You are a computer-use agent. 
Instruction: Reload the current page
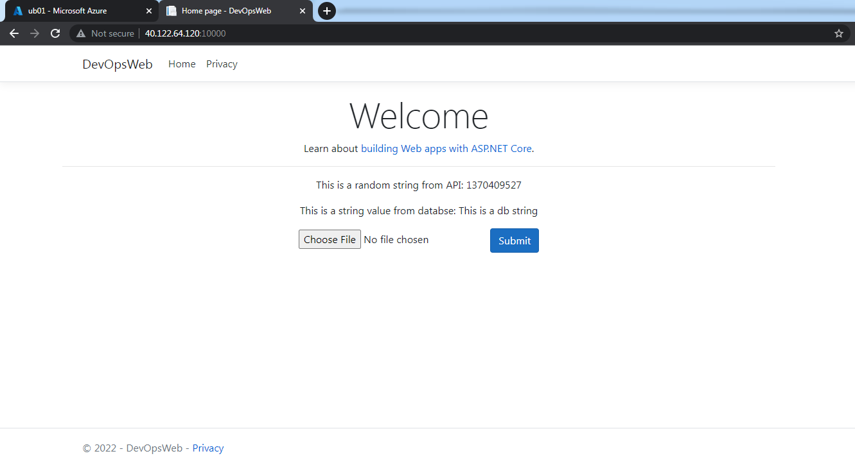[x=55, y=33]
